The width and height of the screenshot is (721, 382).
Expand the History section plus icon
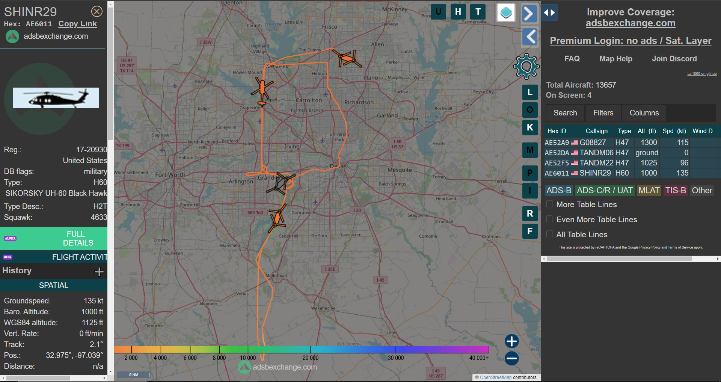click(99, 271)
